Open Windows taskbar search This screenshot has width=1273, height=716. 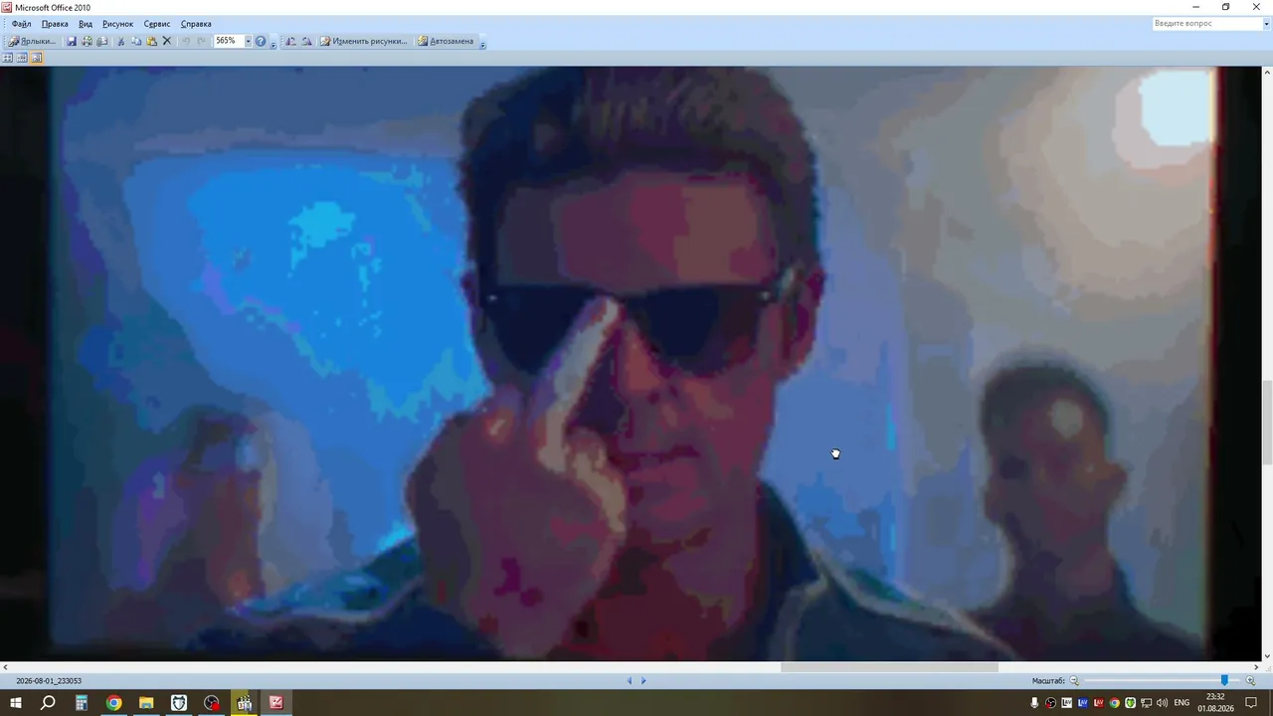(x=48, y=703)
